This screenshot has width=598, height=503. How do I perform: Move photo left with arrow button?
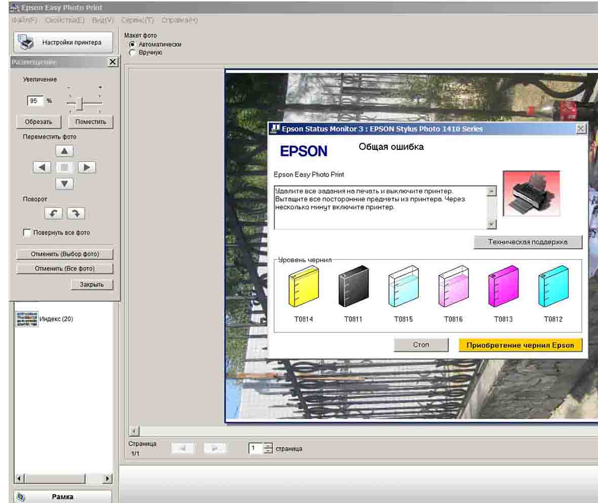pos(42,167)
